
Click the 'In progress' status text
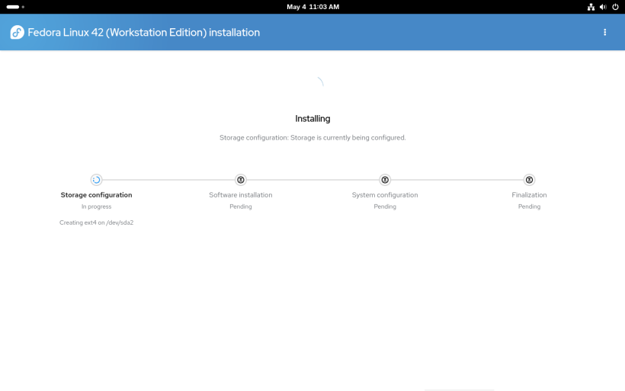pyautogui.click(x=97, y=207)
